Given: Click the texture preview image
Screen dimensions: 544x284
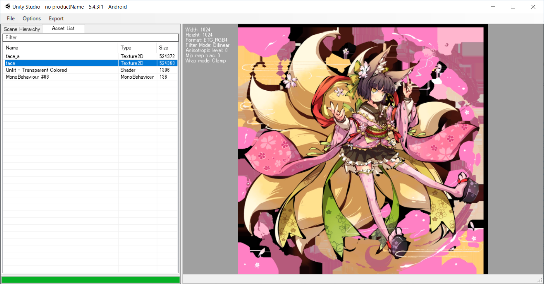Looking at the screenshot, I should (x=363, y=149).
